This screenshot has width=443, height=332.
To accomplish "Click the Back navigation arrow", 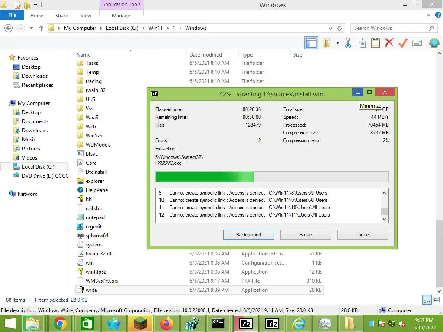I will point(9,28).
